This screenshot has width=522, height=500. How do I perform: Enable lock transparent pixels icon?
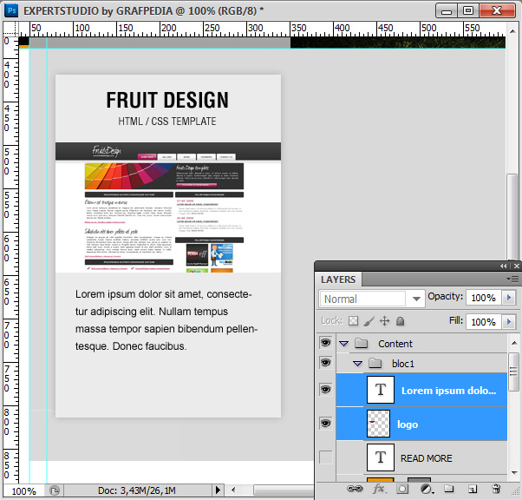(353, 321)
